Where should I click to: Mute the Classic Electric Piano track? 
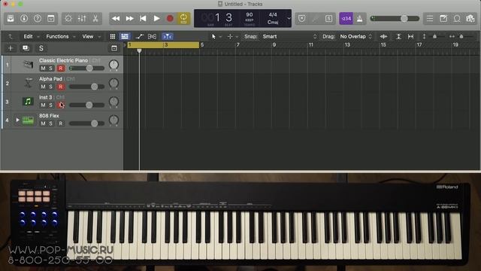43,69
